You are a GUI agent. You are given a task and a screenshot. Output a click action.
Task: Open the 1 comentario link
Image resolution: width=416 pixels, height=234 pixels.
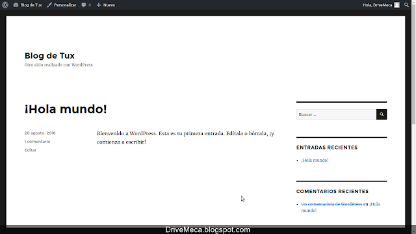(37, 142)
